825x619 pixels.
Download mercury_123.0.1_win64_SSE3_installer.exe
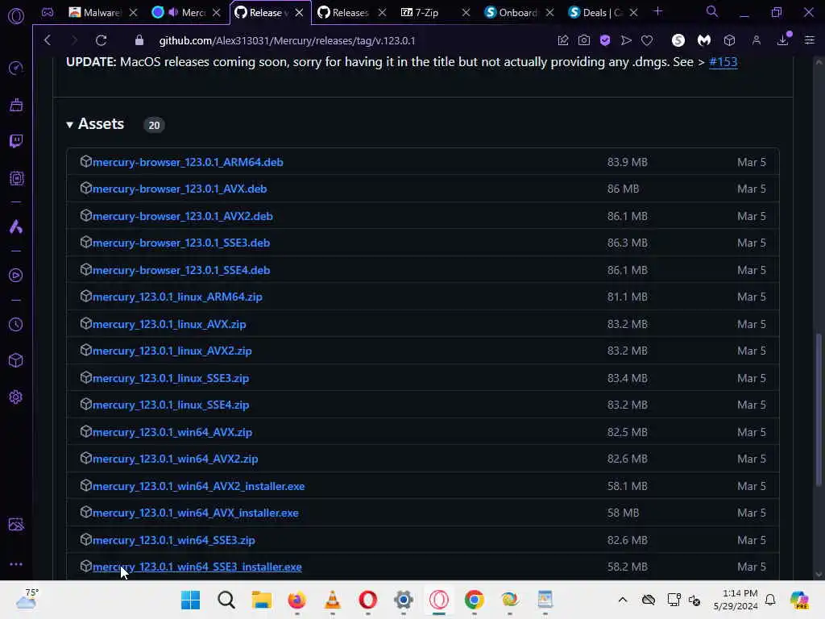coord(197,567)
